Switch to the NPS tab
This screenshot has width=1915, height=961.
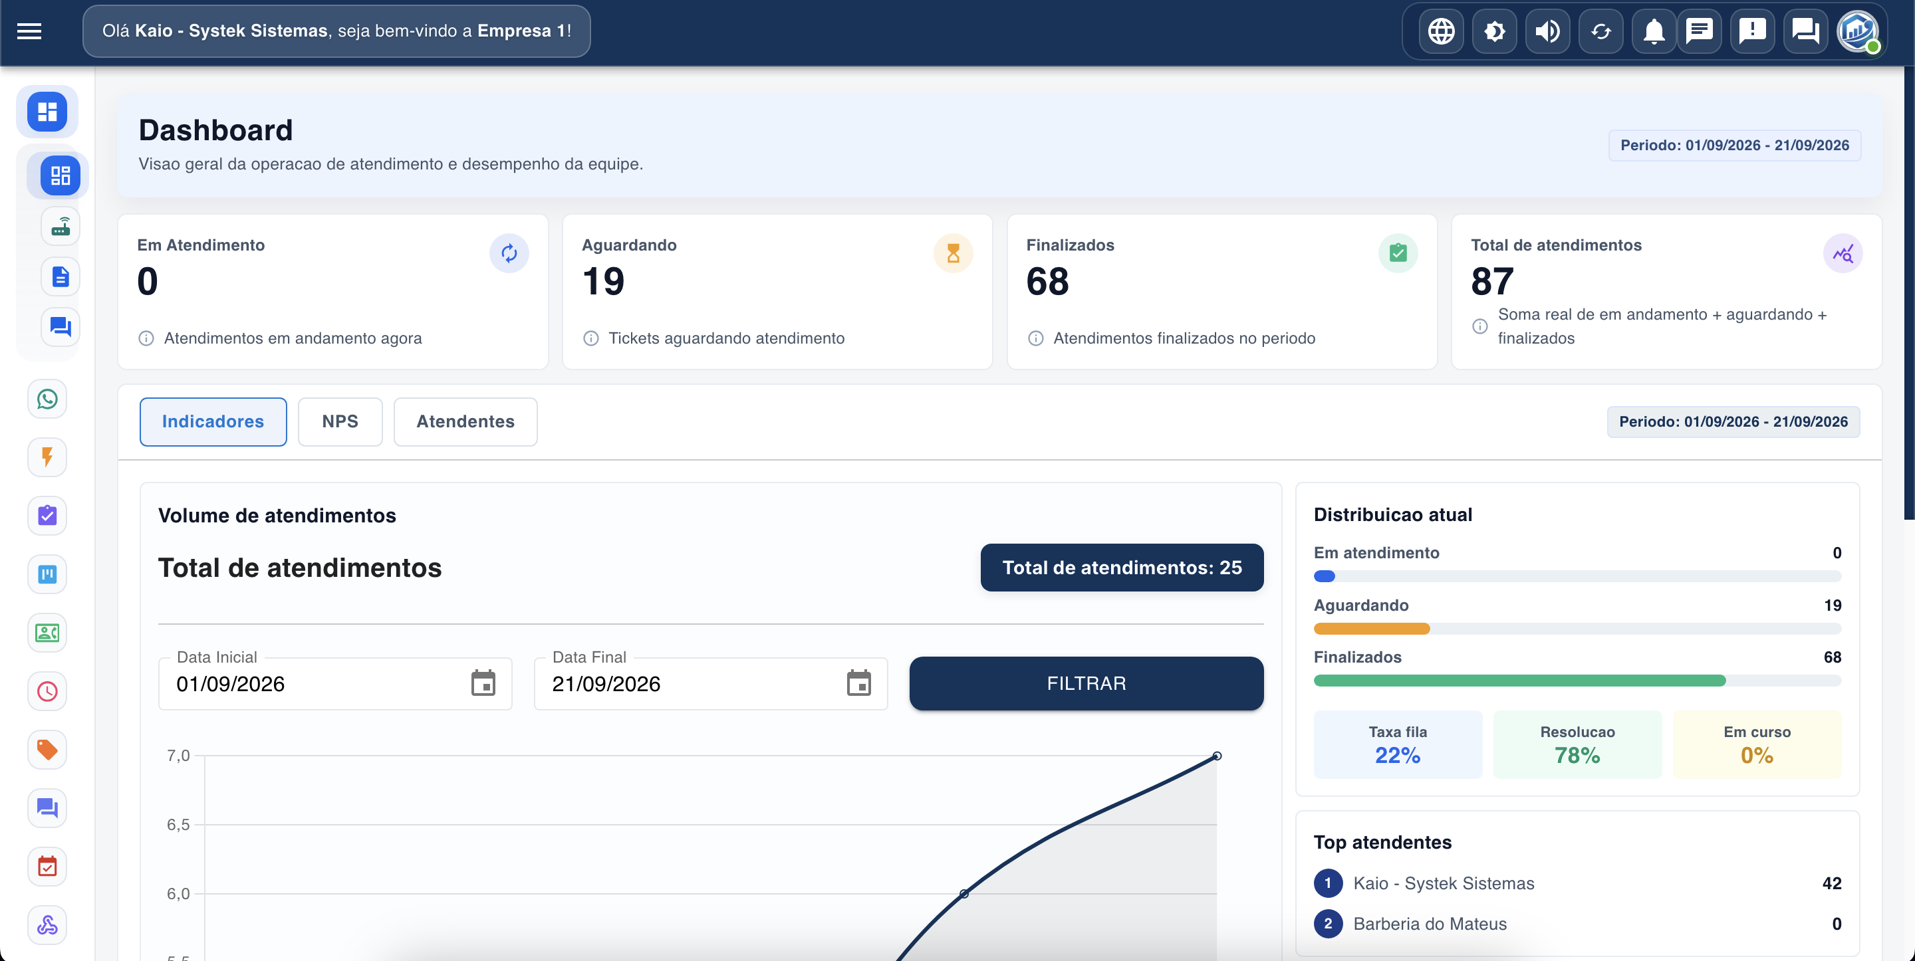340,421
